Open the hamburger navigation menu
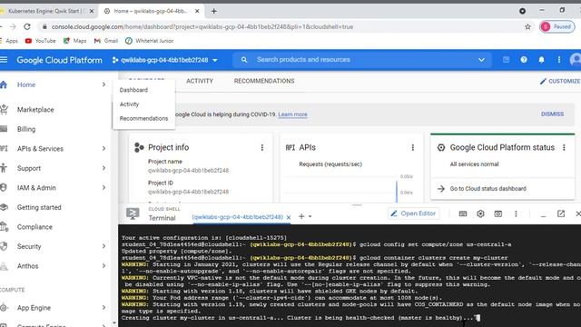Screen dimensions: 581x327 (x=4, y=60)
